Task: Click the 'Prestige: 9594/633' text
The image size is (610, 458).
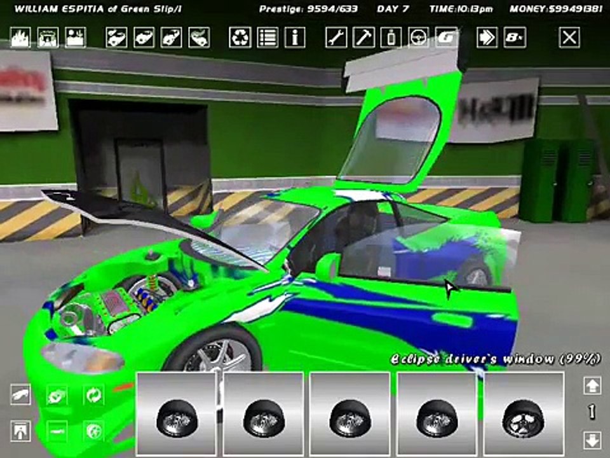Action: click(308, 9)
